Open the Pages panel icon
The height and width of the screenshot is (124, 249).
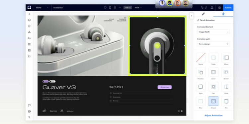click(29, 26)
